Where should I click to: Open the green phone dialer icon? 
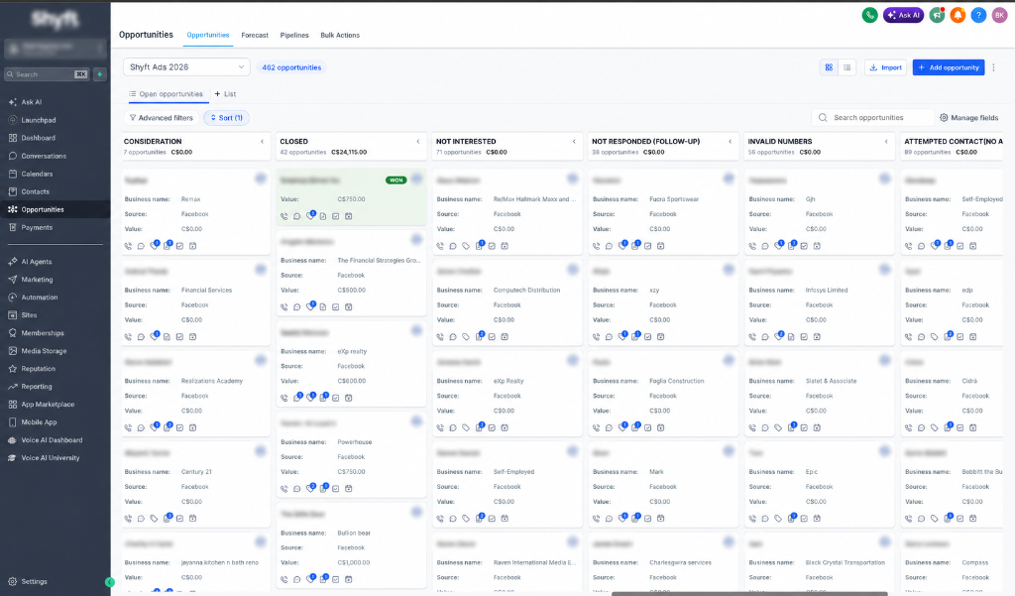point(869,15)
